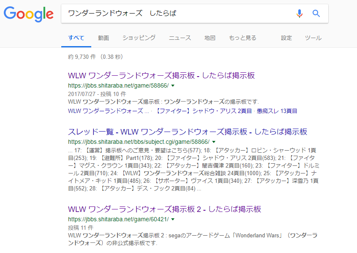Click the Google logo
Viewport: 357px width, 253px height.
(x=29, y=14)
